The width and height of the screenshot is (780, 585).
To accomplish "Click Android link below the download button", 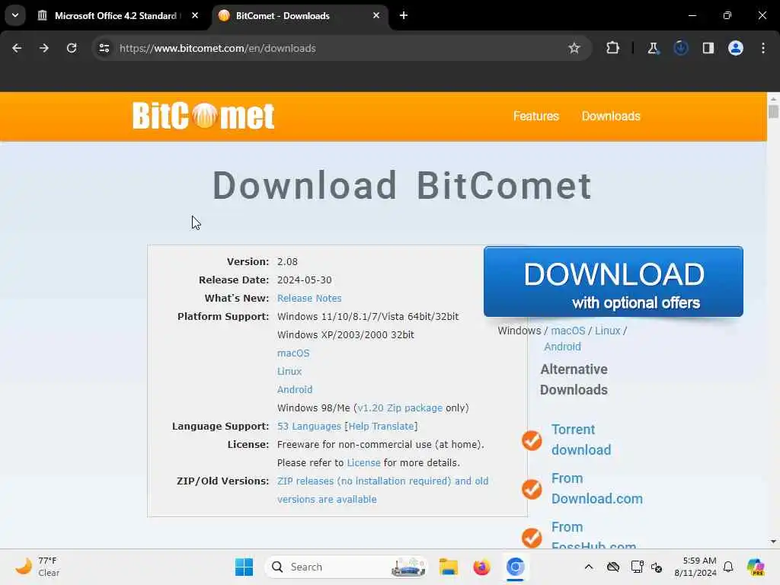I will click(562, 347).
